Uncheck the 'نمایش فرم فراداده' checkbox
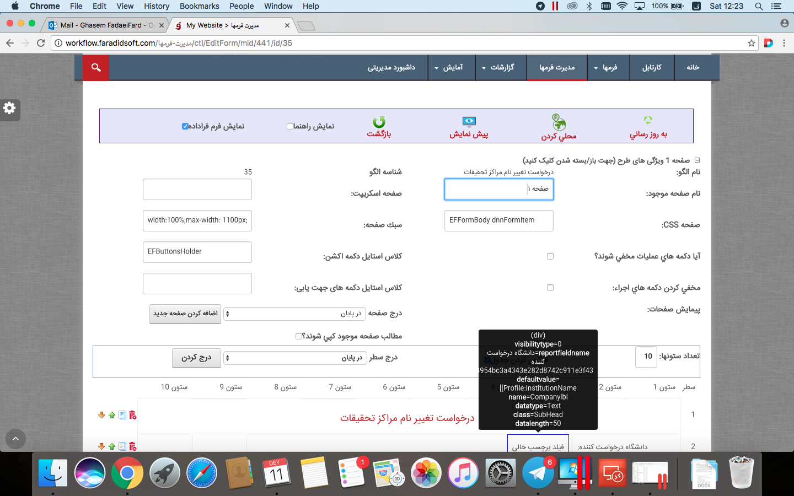The height and width of the screenshot is (496, 794). pos(185,126)
